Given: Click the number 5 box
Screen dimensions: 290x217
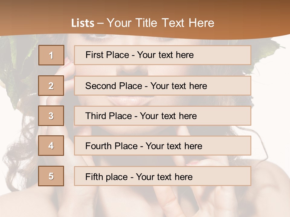Looking at the screenshot, I should click(51, 176).
